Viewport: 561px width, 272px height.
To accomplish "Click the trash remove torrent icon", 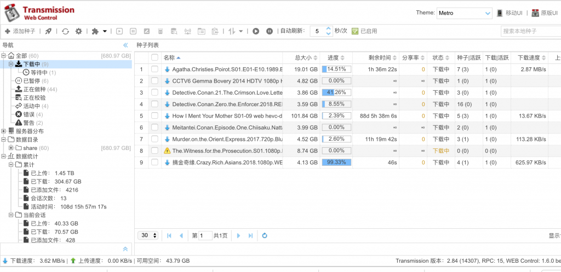I will (161, 31).
